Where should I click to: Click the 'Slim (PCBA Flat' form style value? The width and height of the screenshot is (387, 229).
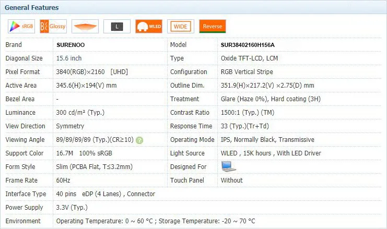[95, 166]
